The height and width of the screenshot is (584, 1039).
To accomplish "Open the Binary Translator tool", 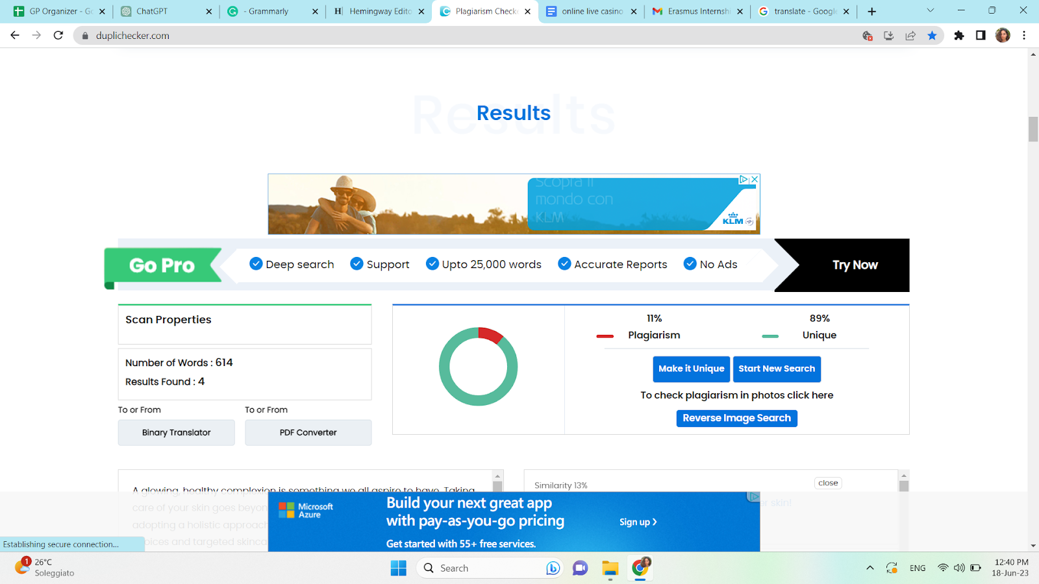I will pos(177,433).
